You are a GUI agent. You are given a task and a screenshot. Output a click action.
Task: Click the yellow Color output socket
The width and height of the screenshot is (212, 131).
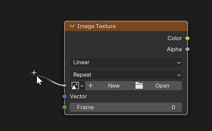tap(187, 38)
